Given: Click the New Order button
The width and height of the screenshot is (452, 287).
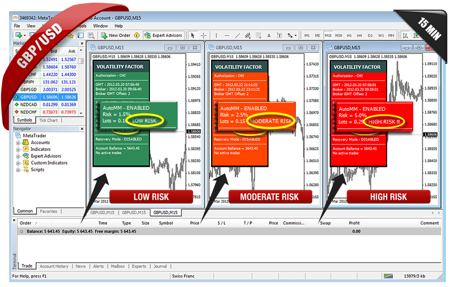Looking at the screenshot, I should click(115, 35).
